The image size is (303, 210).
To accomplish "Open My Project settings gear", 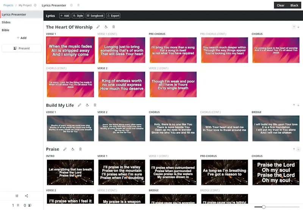I will (35, 5).
